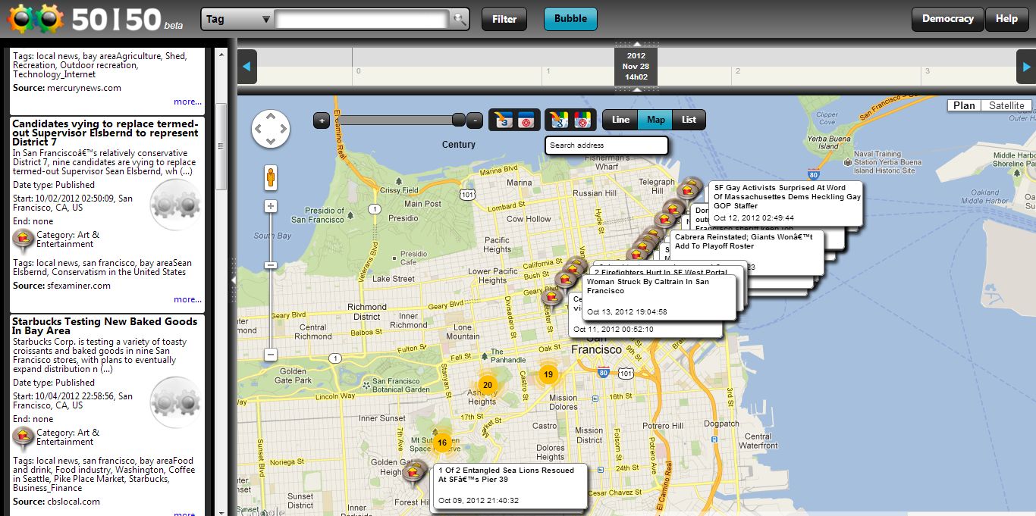Open the Filter panel
Viewport: 1036px width, 516px height.
click(x=504, y=19)
